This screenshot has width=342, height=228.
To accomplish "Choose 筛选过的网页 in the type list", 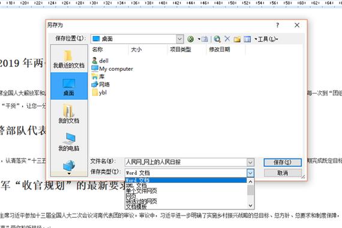I will (186, 201).
